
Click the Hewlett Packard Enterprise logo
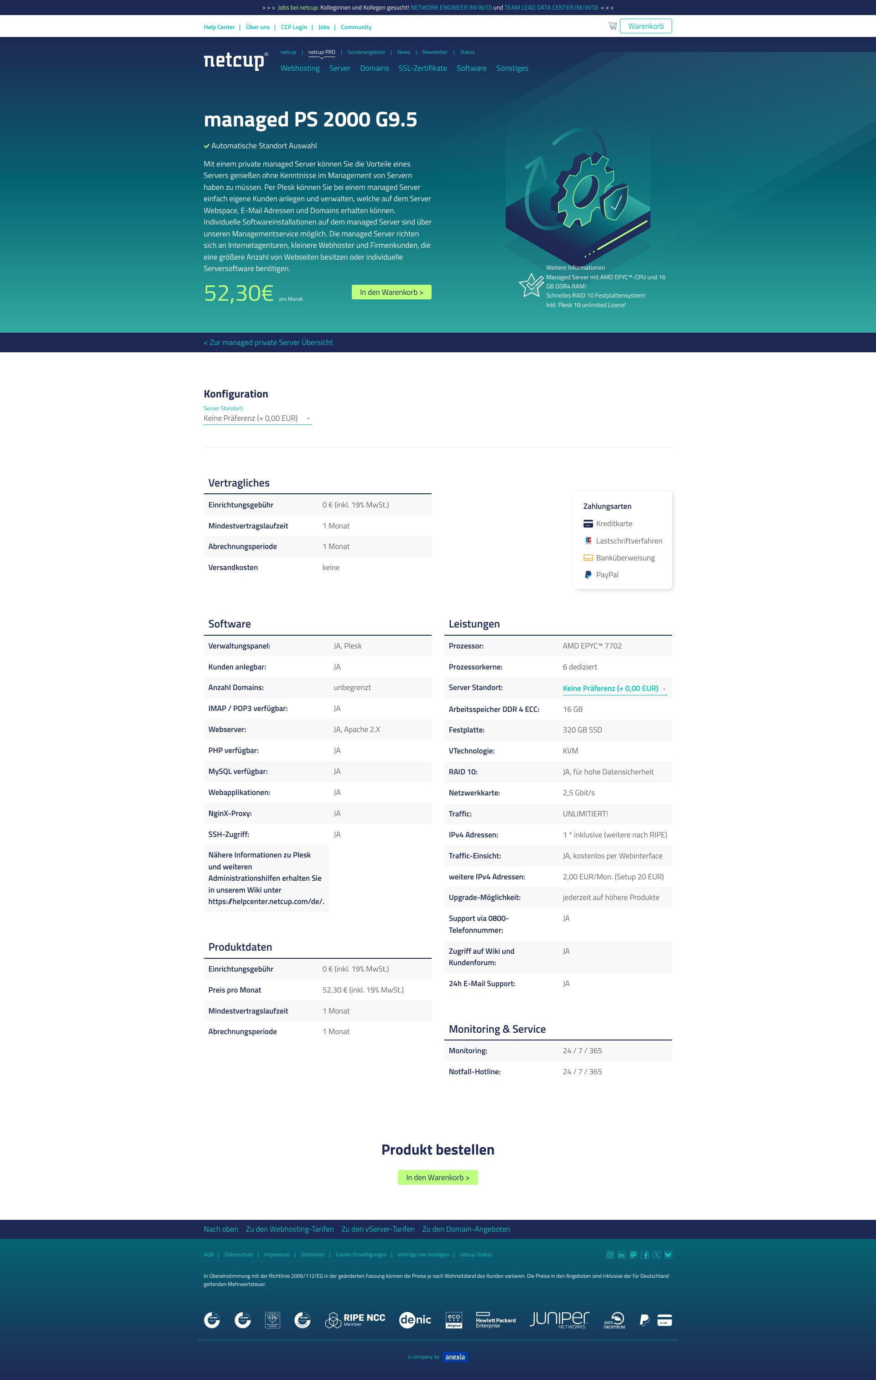[495, 1320]
